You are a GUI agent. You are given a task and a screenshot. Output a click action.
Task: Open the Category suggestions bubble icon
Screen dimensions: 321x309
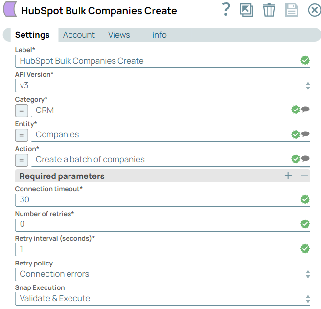pos(305,109)
